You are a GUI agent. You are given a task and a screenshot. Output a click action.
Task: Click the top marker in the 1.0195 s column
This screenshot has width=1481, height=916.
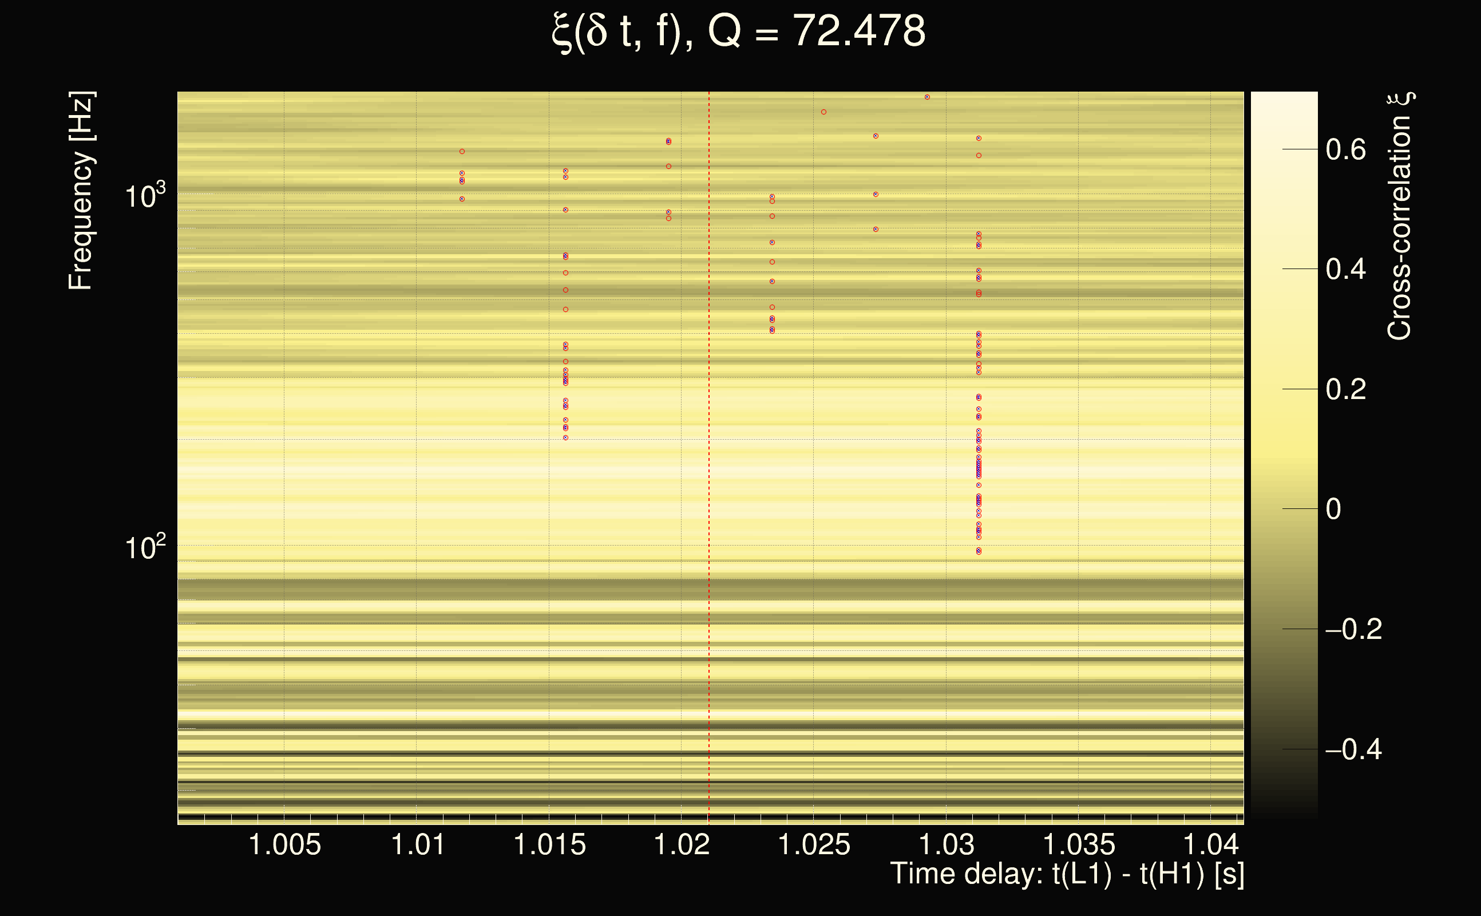668,141
